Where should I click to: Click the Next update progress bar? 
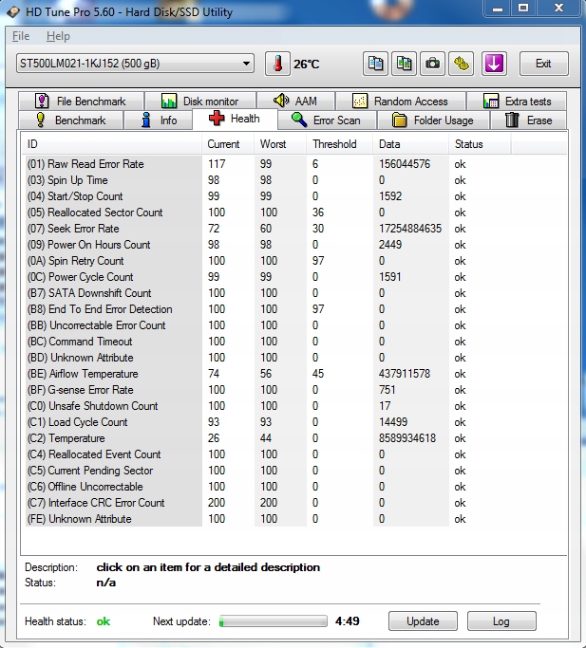point(274,621)
